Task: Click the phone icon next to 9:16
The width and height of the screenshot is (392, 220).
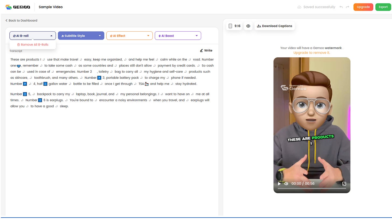Action: [x=230, y=26]
